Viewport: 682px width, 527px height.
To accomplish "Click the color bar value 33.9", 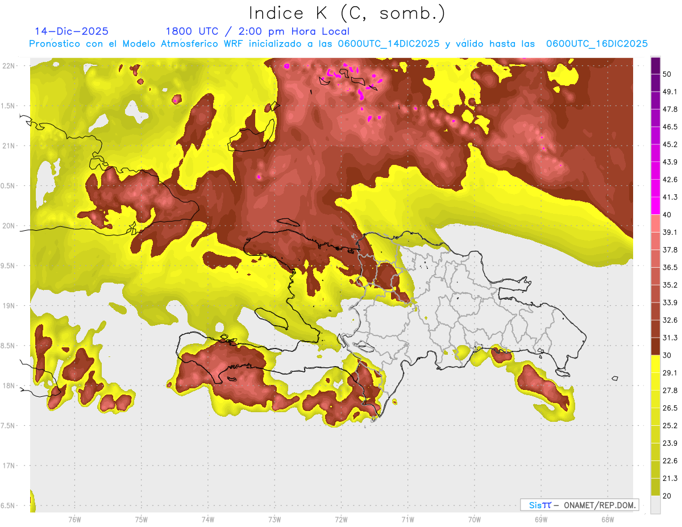I will point(670,302).
